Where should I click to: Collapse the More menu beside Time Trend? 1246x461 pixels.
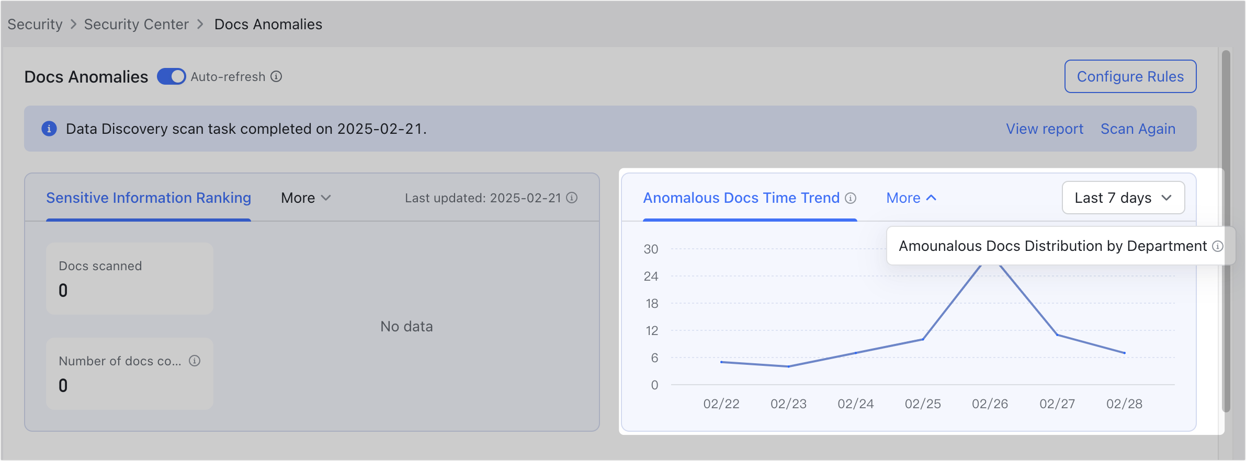(x=911, y=198)
